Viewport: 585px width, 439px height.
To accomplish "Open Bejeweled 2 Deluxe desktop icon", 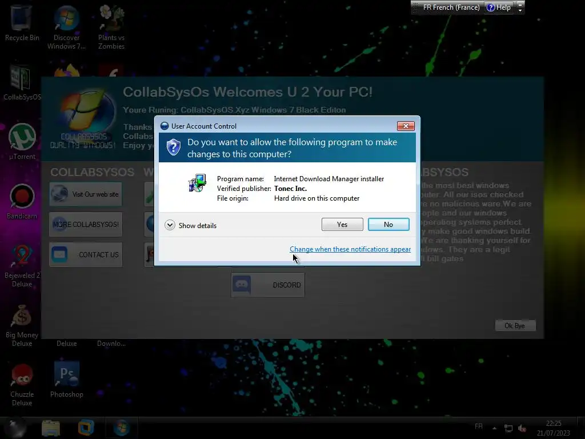I will pyautogui.click(x=22, y=266).
